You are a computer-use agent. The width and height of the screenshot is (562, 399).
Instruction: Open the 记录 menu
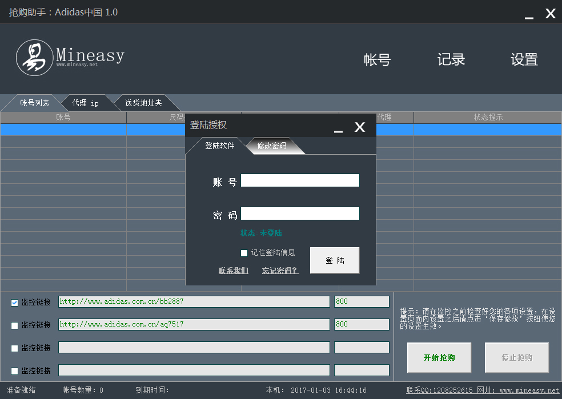(451, 59)
